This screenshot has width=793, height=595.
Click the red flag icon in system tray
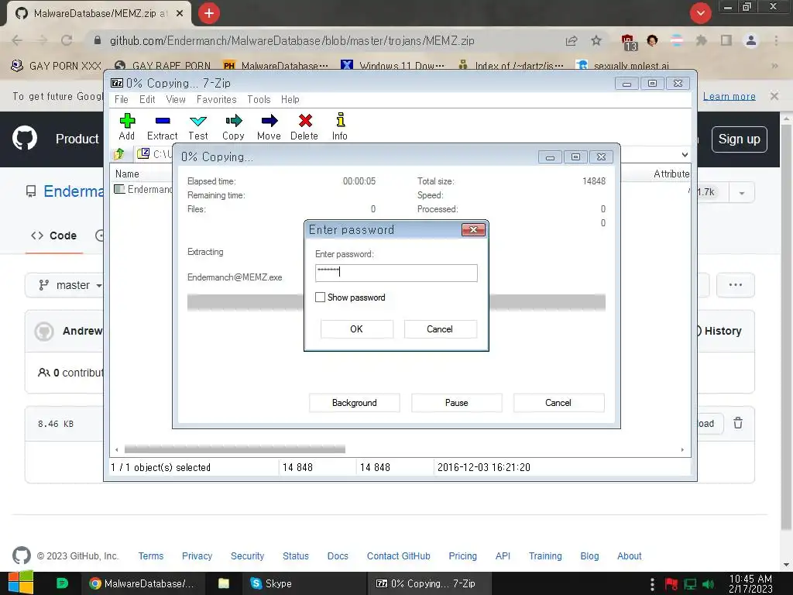[671, 584]
